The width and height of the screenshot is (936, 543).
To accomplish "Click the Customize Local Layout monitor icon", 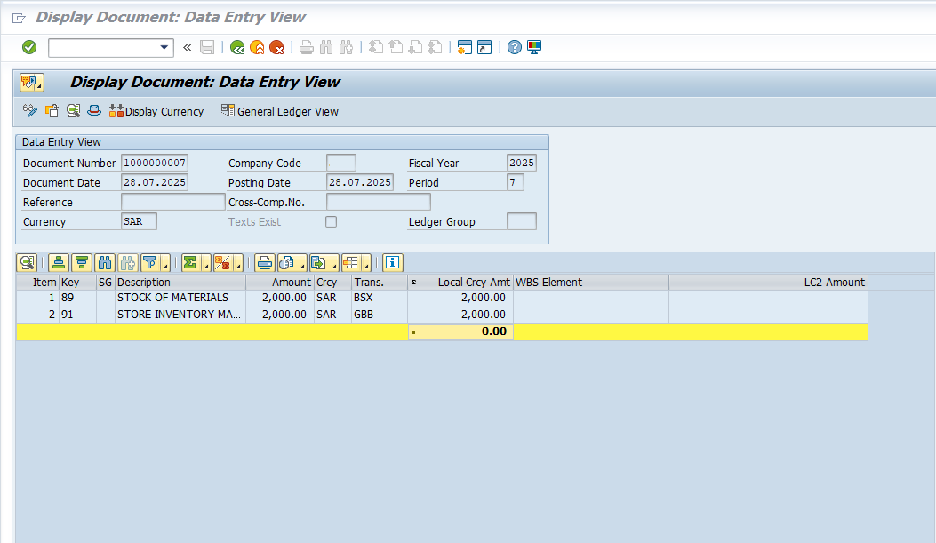I will (533, 47).
